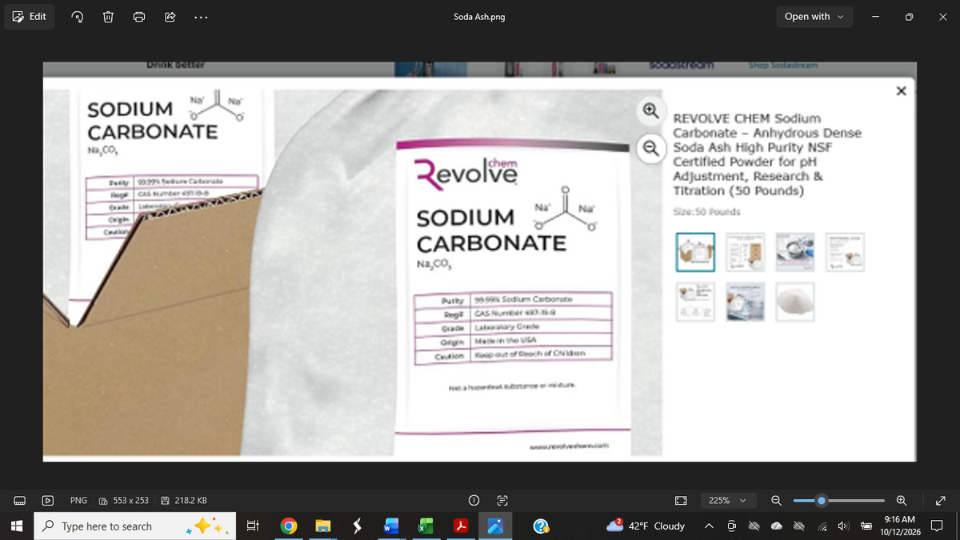Switch to the Photos app taskbar icon

495,526
